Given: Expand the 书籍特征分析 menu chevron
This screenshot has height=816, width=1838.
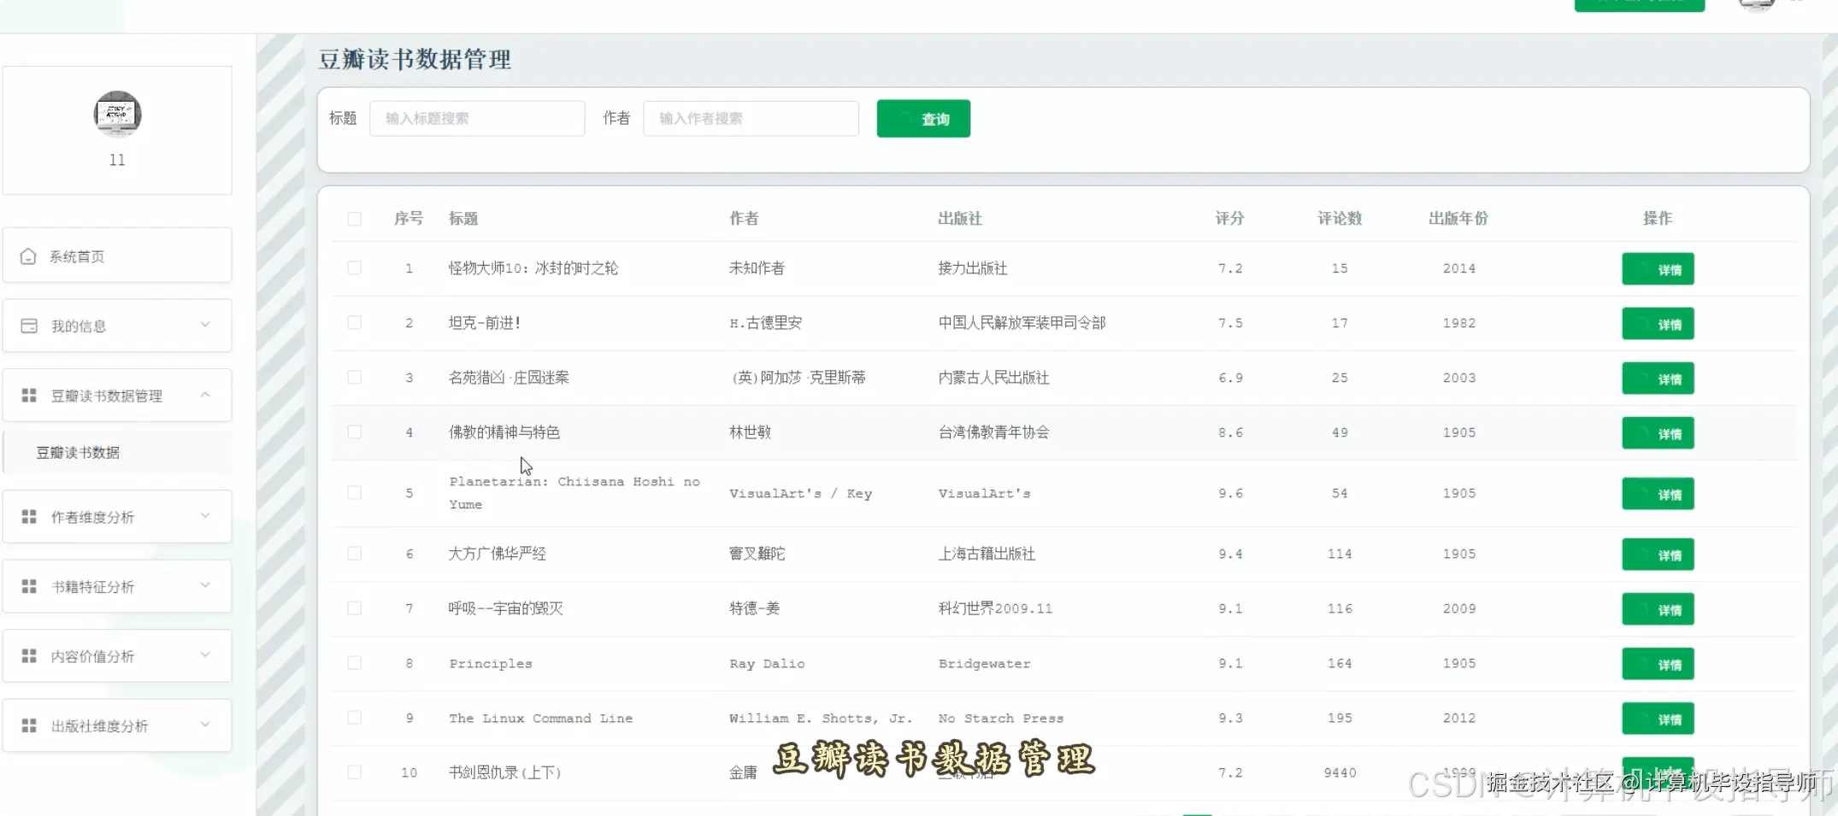Looking at the screenshot, I should (205, 585).
